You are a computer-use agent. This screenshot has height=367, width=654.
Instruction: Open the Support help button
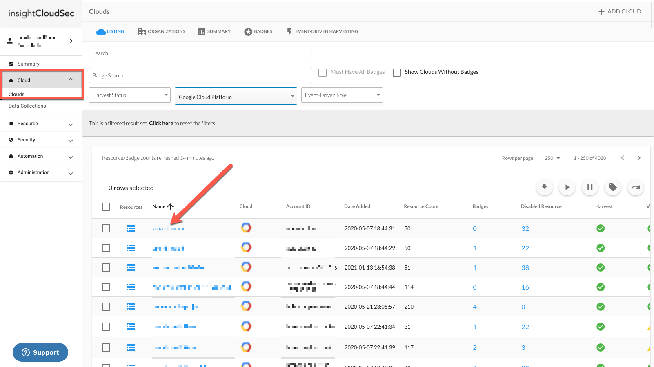tap(40, 352)
